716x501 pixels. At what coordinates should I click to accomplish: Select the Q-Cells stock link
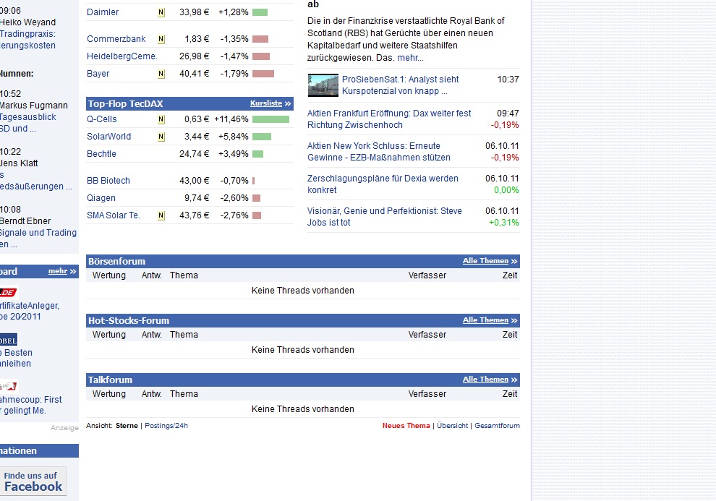point(102,119)
